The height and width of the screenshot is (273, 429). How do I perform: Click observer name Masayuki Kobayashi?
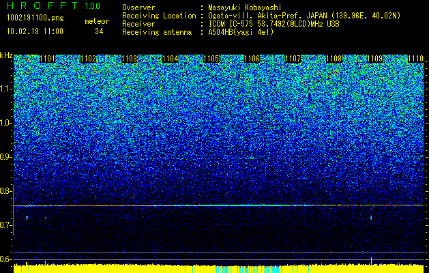pos(245,8)
